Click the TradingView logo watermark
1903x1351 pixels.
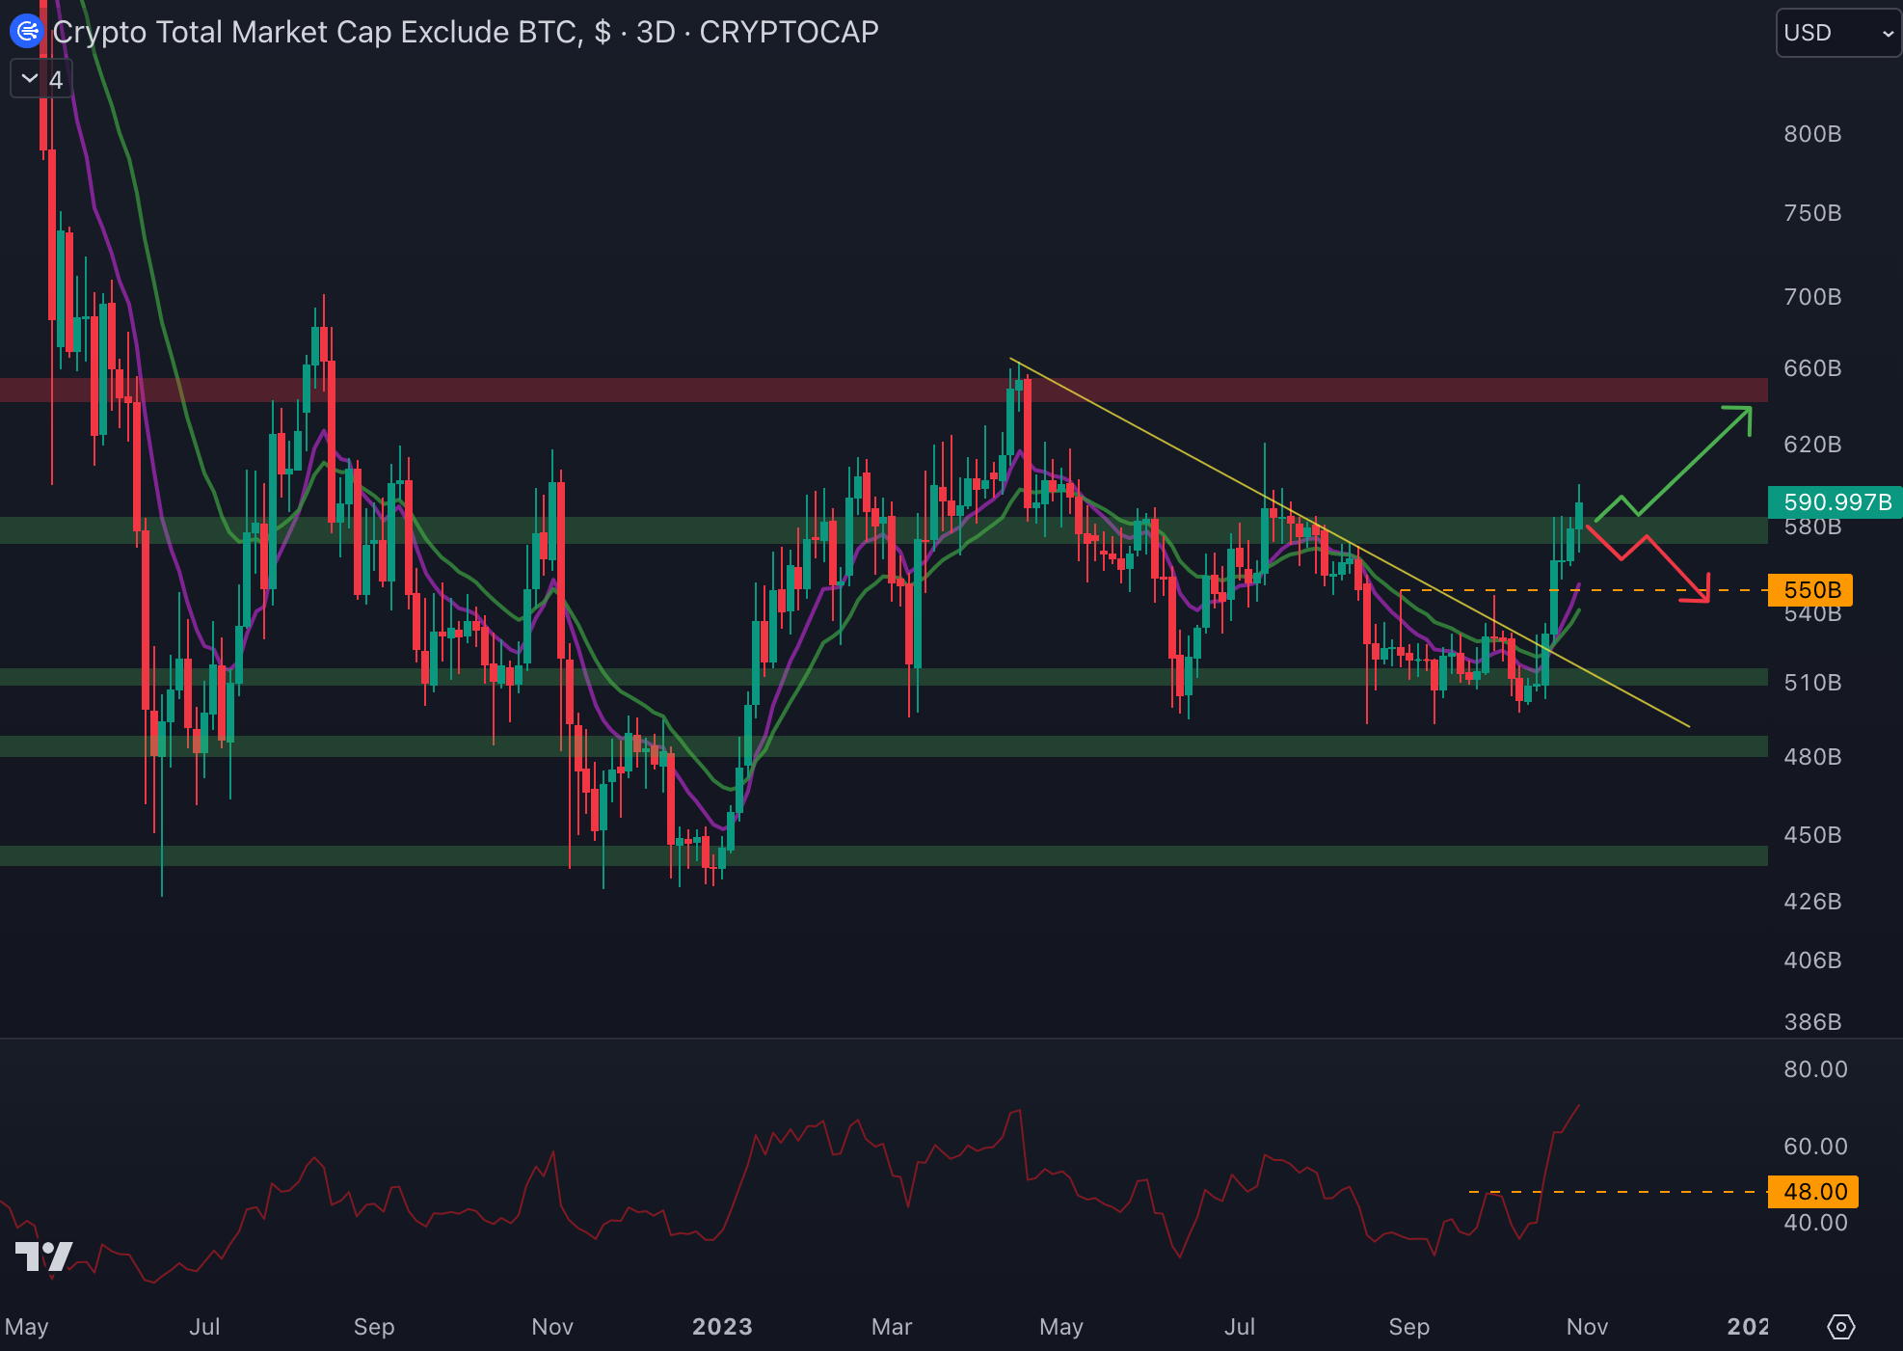(x=44, y=1256)
